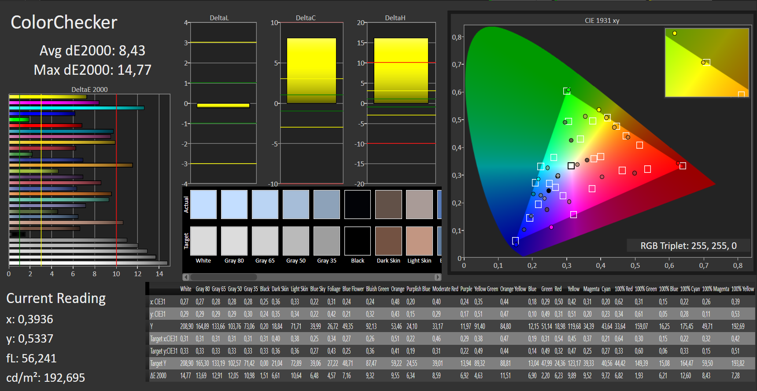
Task: Click the DeltaE 2000 chart title
Action: coord(89,89)
